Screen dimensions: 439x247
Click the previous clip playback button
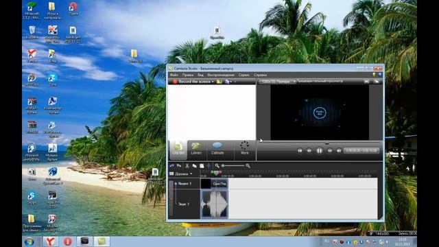coord(300,151)
